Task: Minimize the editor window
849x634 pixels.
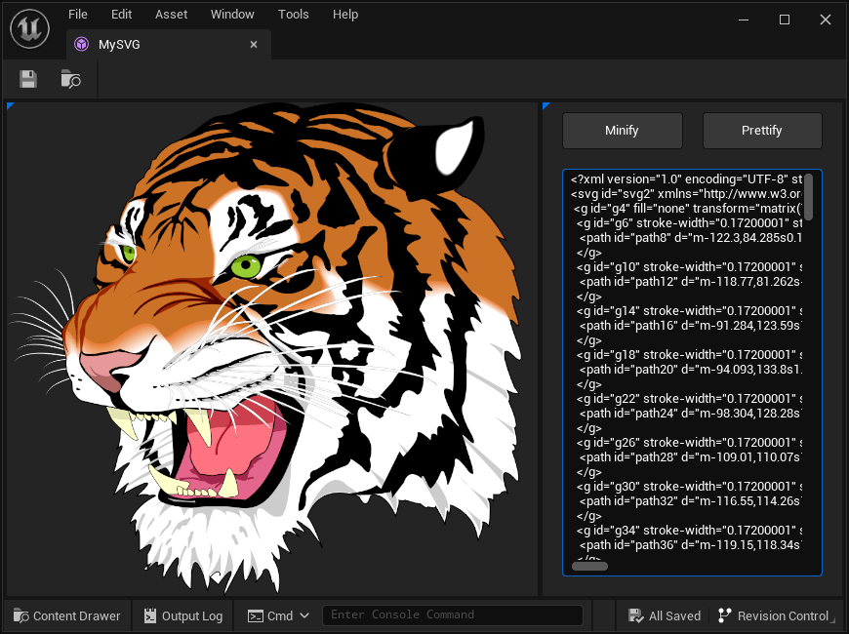Action: coord(744,20)
